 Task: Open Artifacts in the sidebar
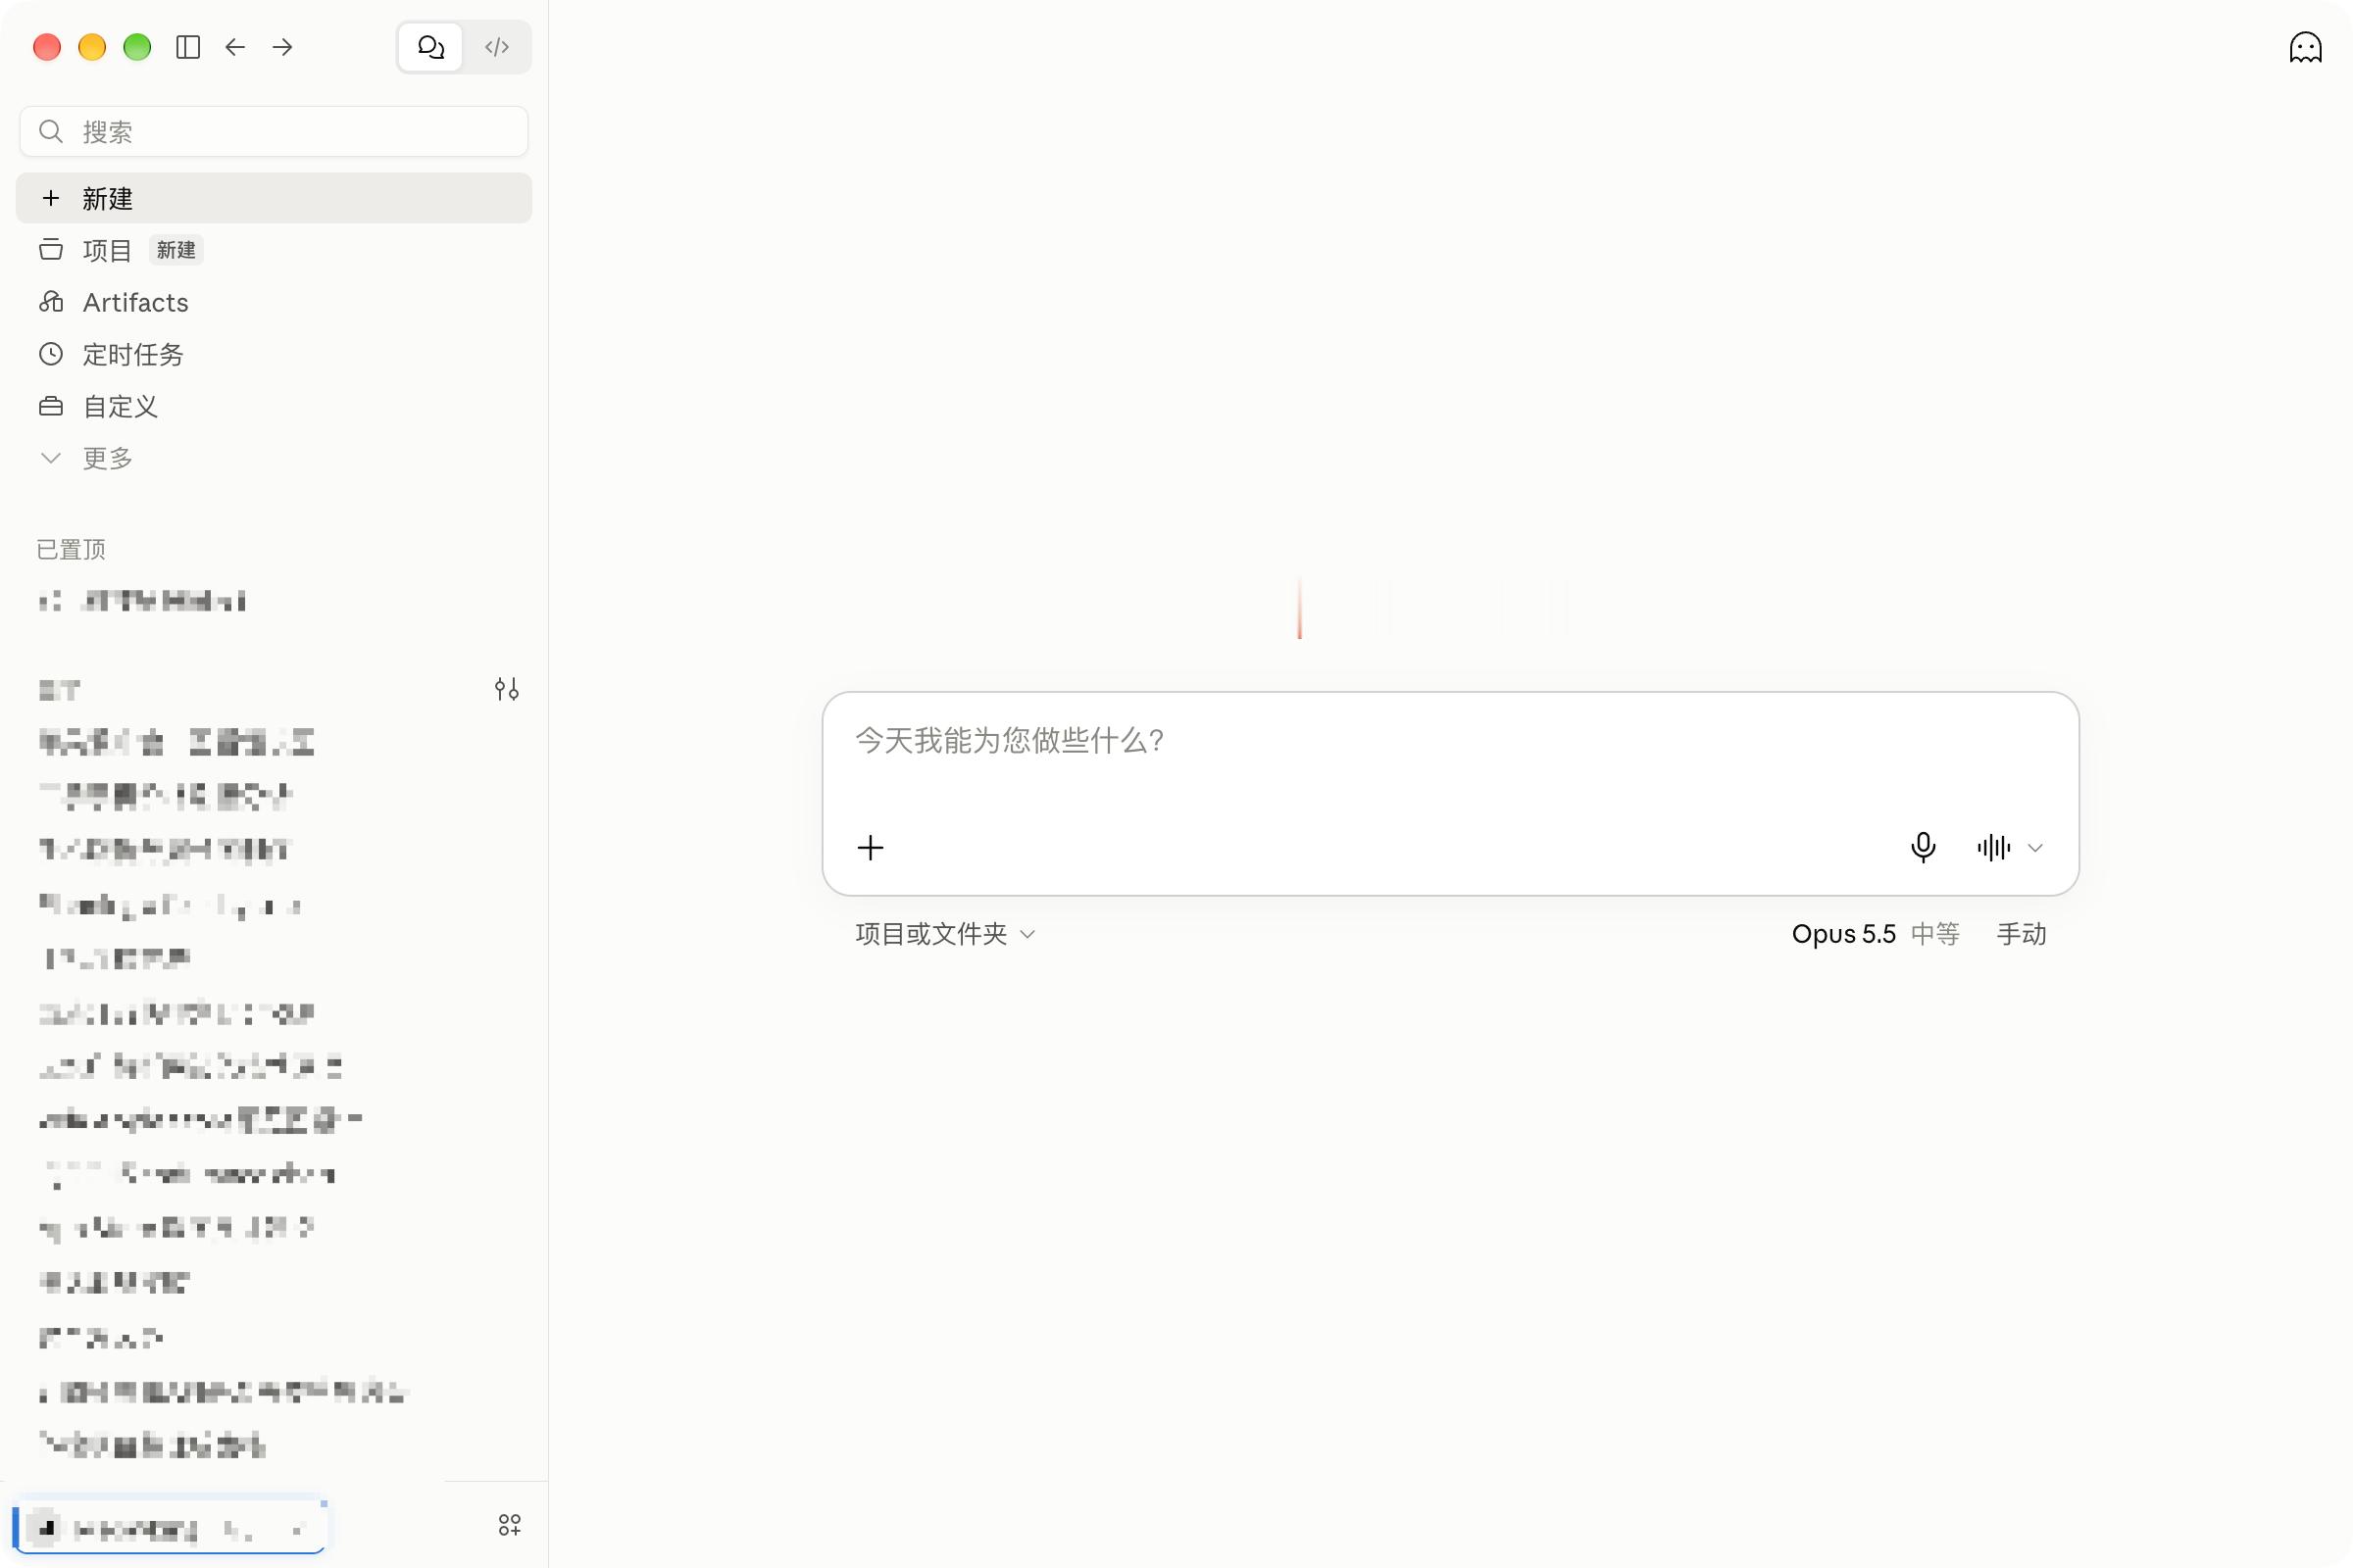click(x=275, y=302)
